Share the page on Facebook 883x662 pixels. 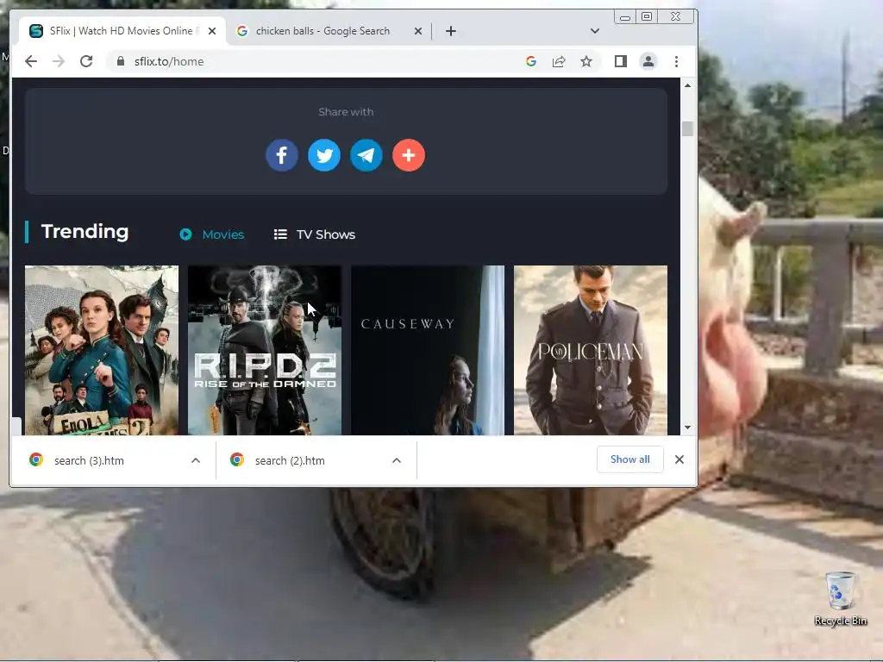pos(282,155)
